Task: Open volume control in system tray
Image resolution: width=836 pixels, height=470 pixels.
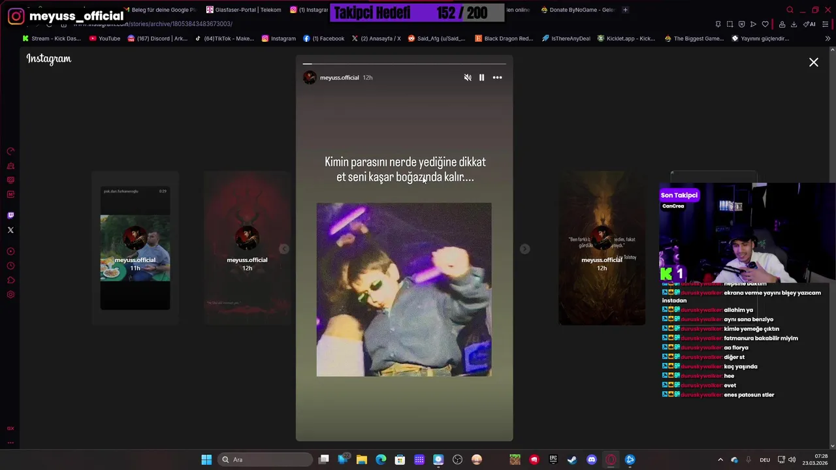Action: coord(792,460)
